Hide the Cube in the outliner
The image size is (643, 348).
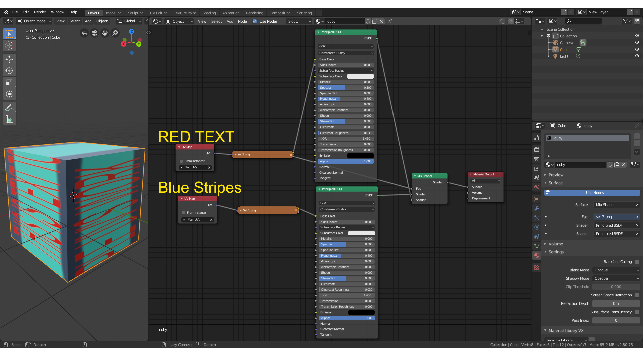pyautogui.click(x=637, y=49)
